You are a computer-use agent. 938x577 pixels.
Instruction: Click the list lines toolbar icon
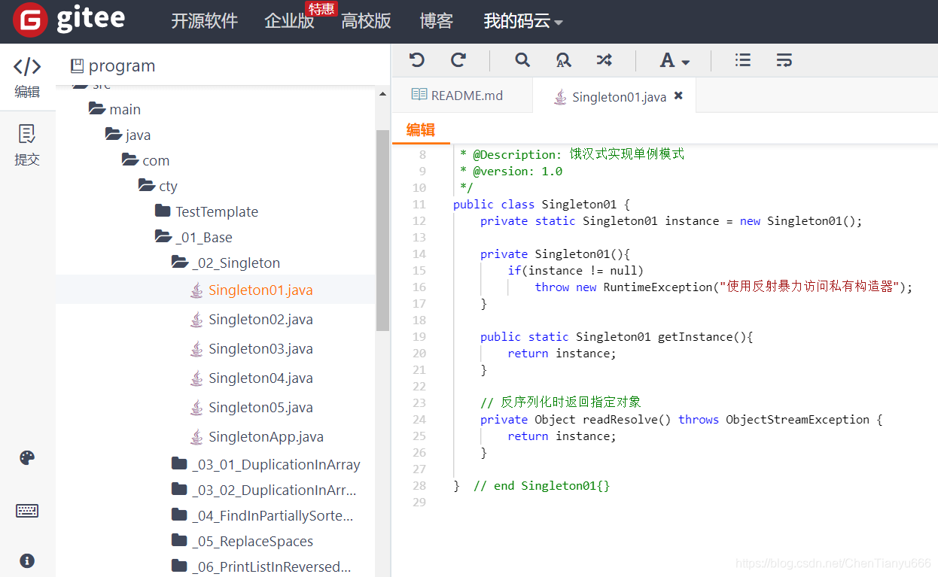743,60
